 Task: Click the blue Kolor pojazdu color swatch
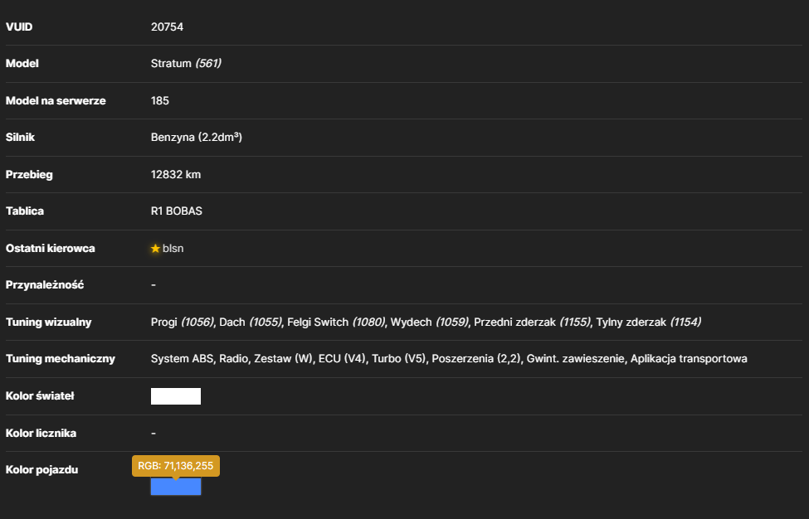pyautogui.click(x=176, y=487)
